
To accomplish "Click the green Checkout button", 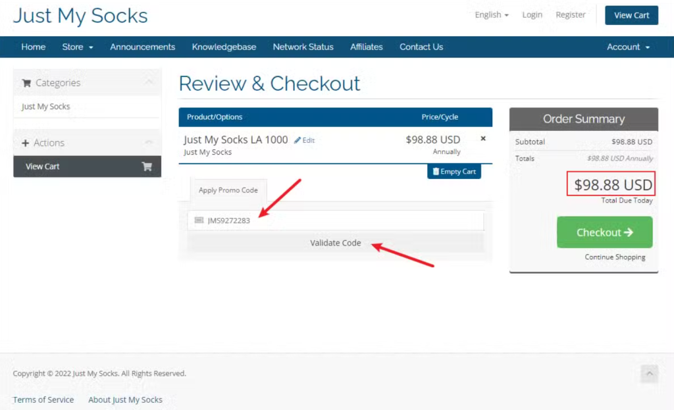I will [605, 232].
